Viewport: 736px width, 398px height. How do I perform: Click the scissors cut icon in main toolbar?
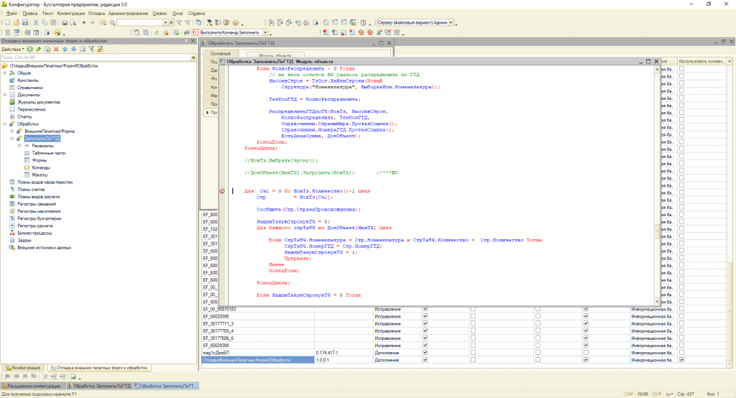tap(35, 23)
